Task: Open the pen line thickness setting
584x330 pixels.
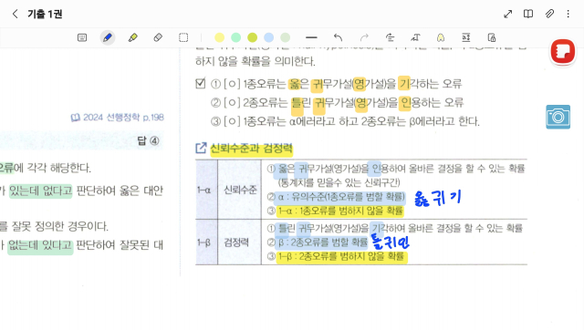Action: click(x=311, y=37)
